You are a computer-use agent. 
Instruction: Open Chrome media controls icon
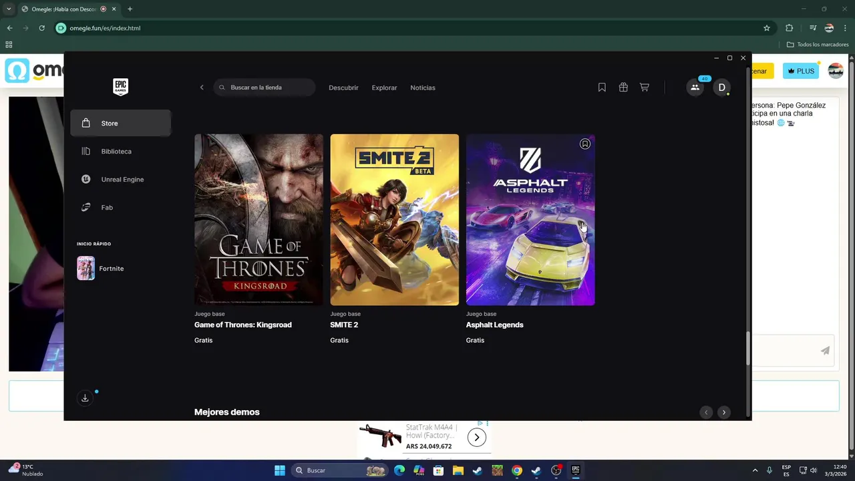pyautogui.click(x=813, y=28)
